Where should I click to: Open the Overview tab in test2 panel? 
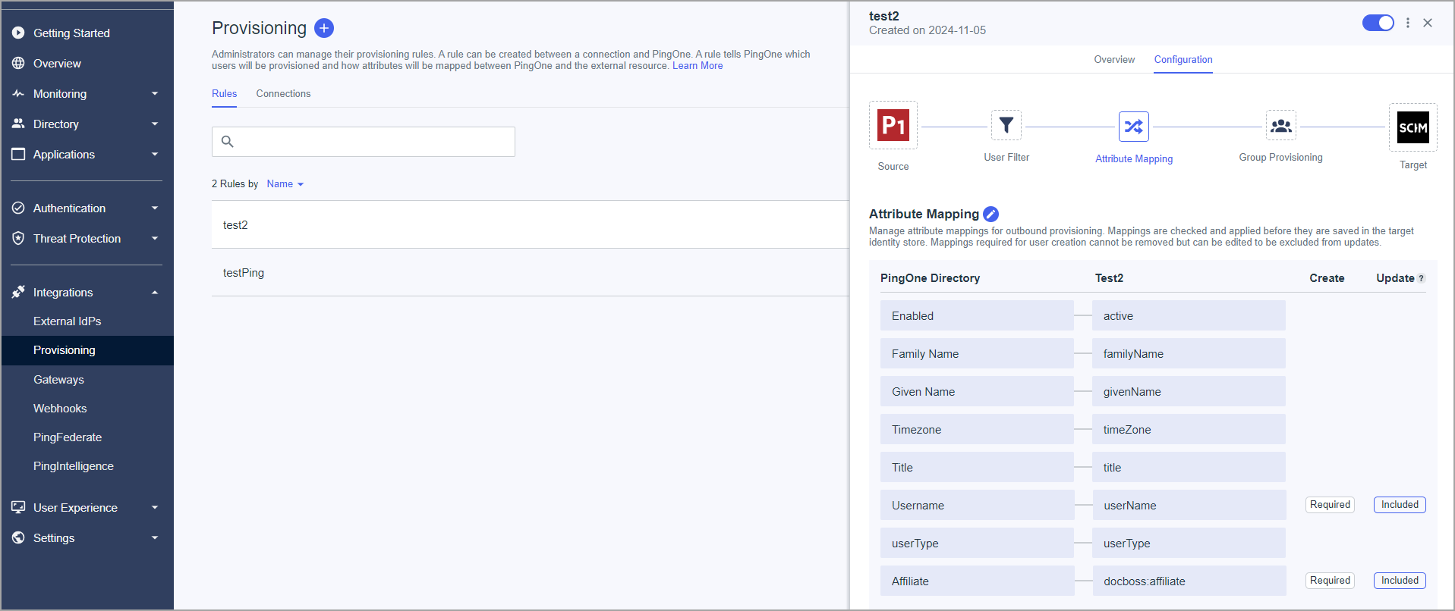point(1114,59)
